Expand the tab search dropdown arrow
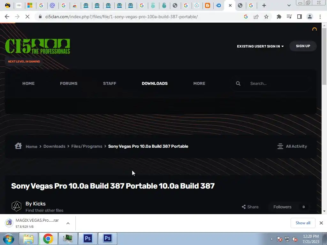This screenshot has height=245, width=327. pos(289,5)
